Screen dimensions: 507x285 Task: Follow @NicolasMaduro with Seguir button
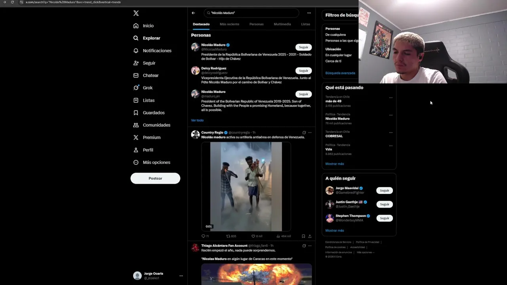click(x=303, y=47)
